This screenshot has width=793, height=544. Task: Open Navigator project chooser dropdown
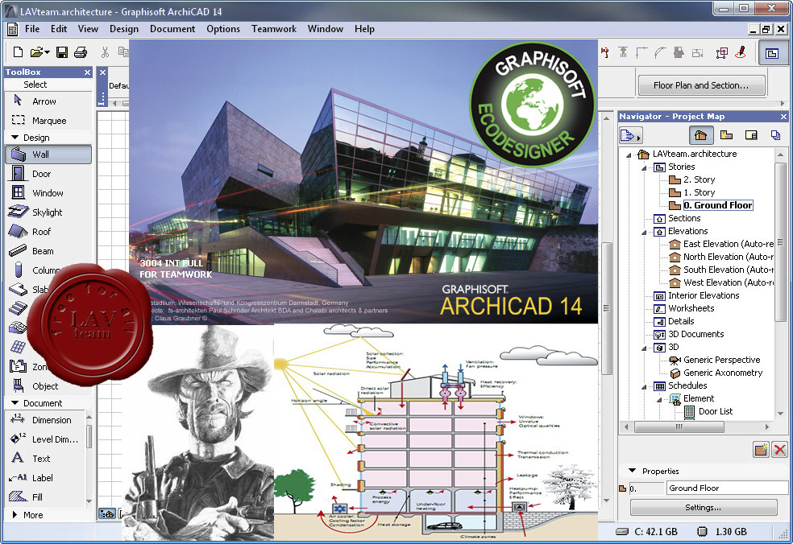point(629,135)
